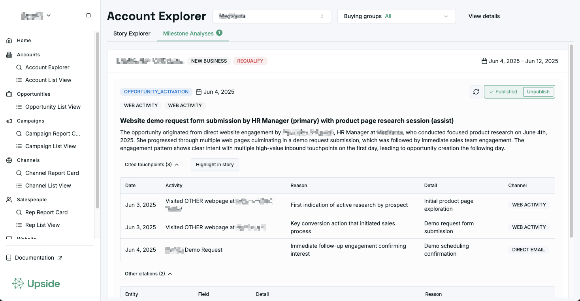Click the Upside logo
This screenshot has height=301, width=580.
pos(36,284)
